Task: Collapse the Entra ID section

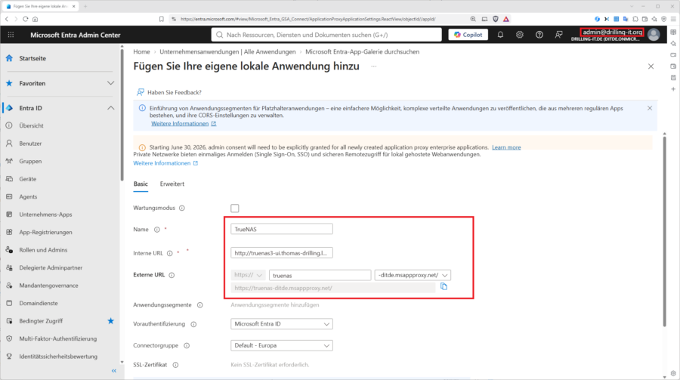Action: click(110, 108)
